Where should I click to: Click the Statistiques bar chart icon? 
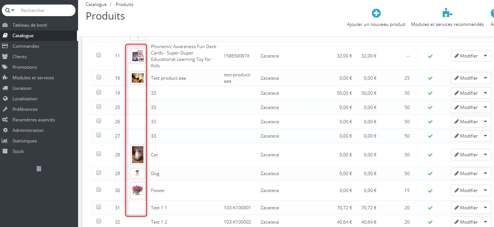pyautogui.click(x=5, y=141)
